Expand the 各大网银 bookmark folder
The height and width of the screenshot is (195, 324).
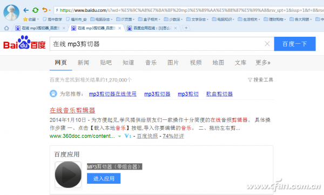tap(301, 19)
